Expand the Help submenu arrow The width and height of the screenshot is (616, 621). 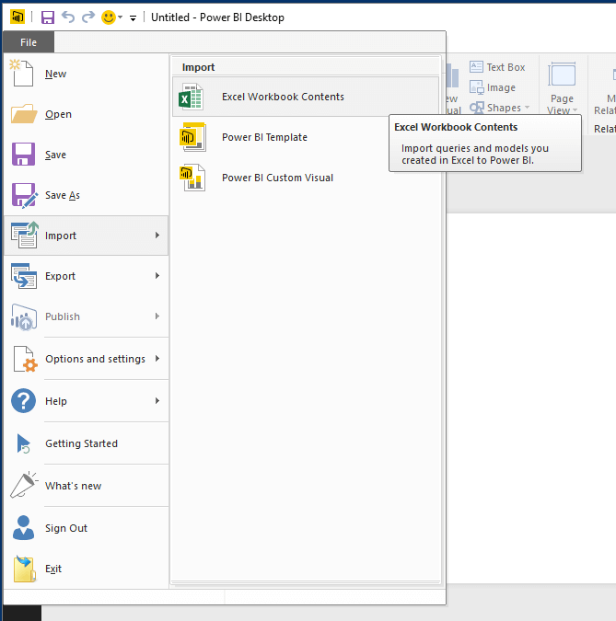pyautogui.click(x=157, y=401)
